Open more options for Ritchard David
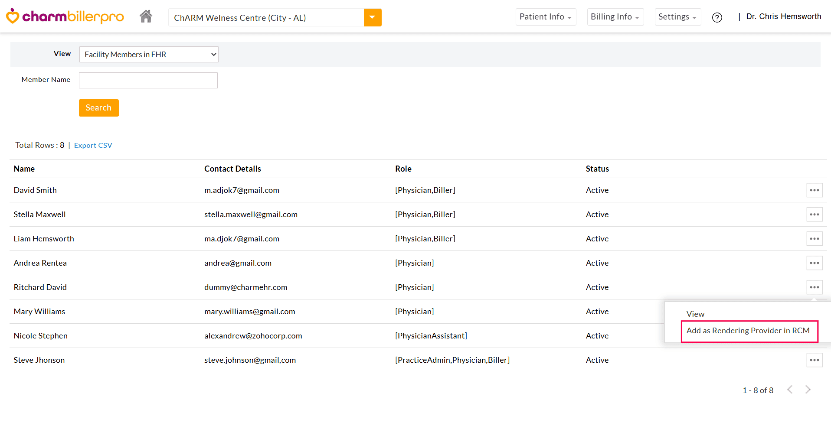 (x=815, y=287)
